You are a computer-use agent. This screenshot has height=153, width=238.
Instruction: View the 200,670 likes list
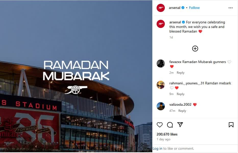pos(167,134)
